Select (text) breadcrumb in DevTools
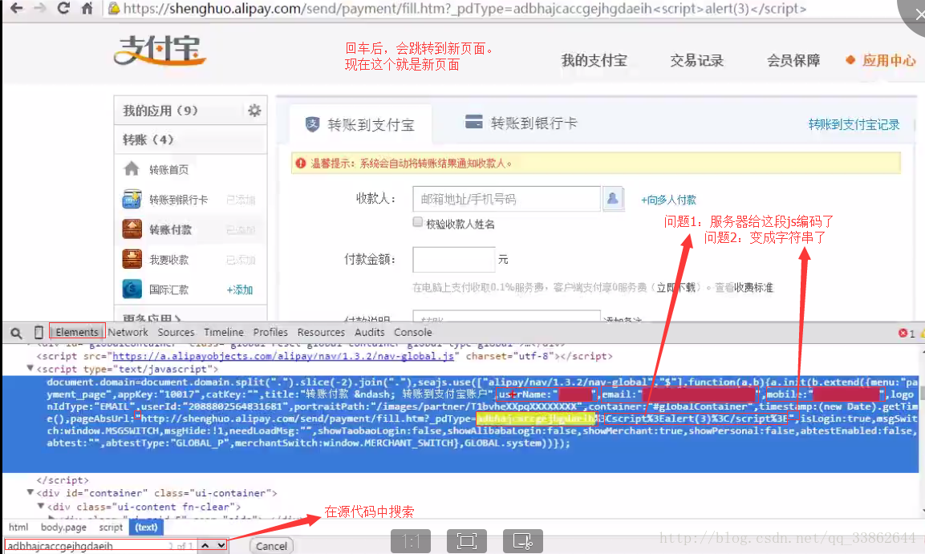This screenshot has height=554, width=925. [x=146, y=527]
